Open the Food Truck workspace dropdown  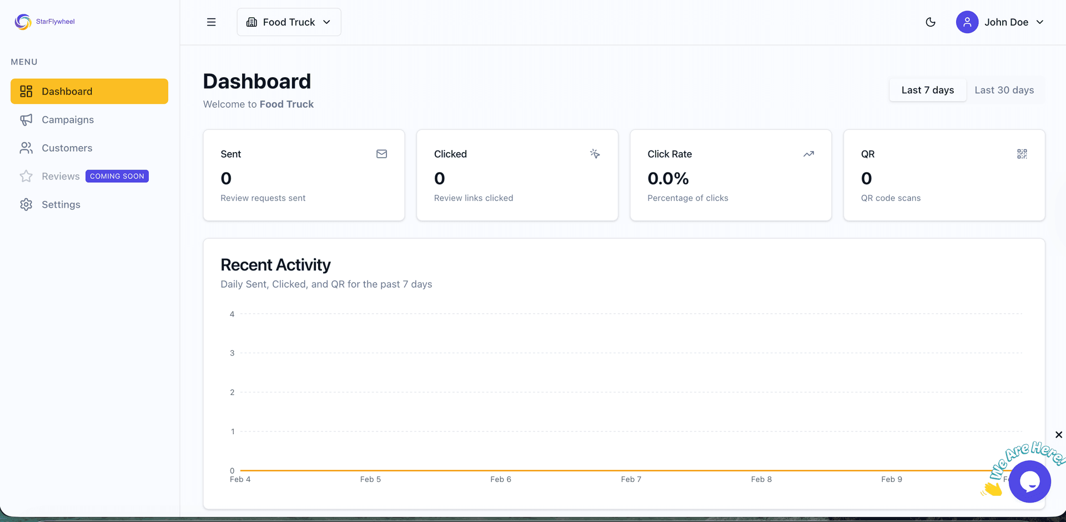coord(288,22)
